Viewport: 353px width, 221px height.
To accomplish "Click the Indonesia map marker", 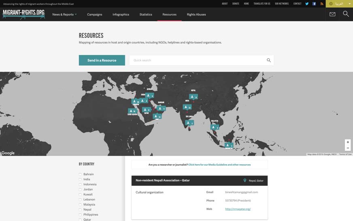I will point(229,145).
